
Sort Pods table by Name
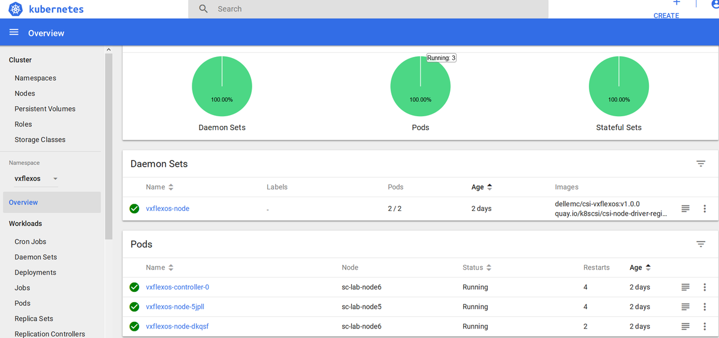(159, 267)
